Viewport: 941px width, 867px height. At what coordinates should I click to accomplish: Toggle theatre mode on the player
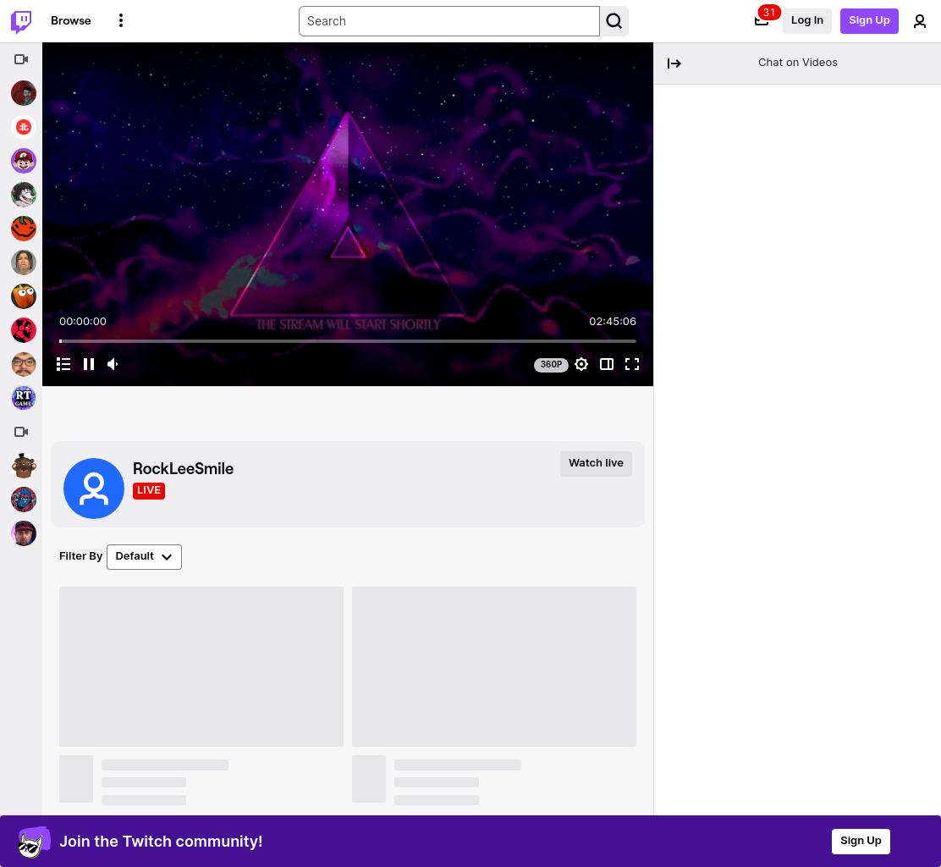[x=607, y=364]
